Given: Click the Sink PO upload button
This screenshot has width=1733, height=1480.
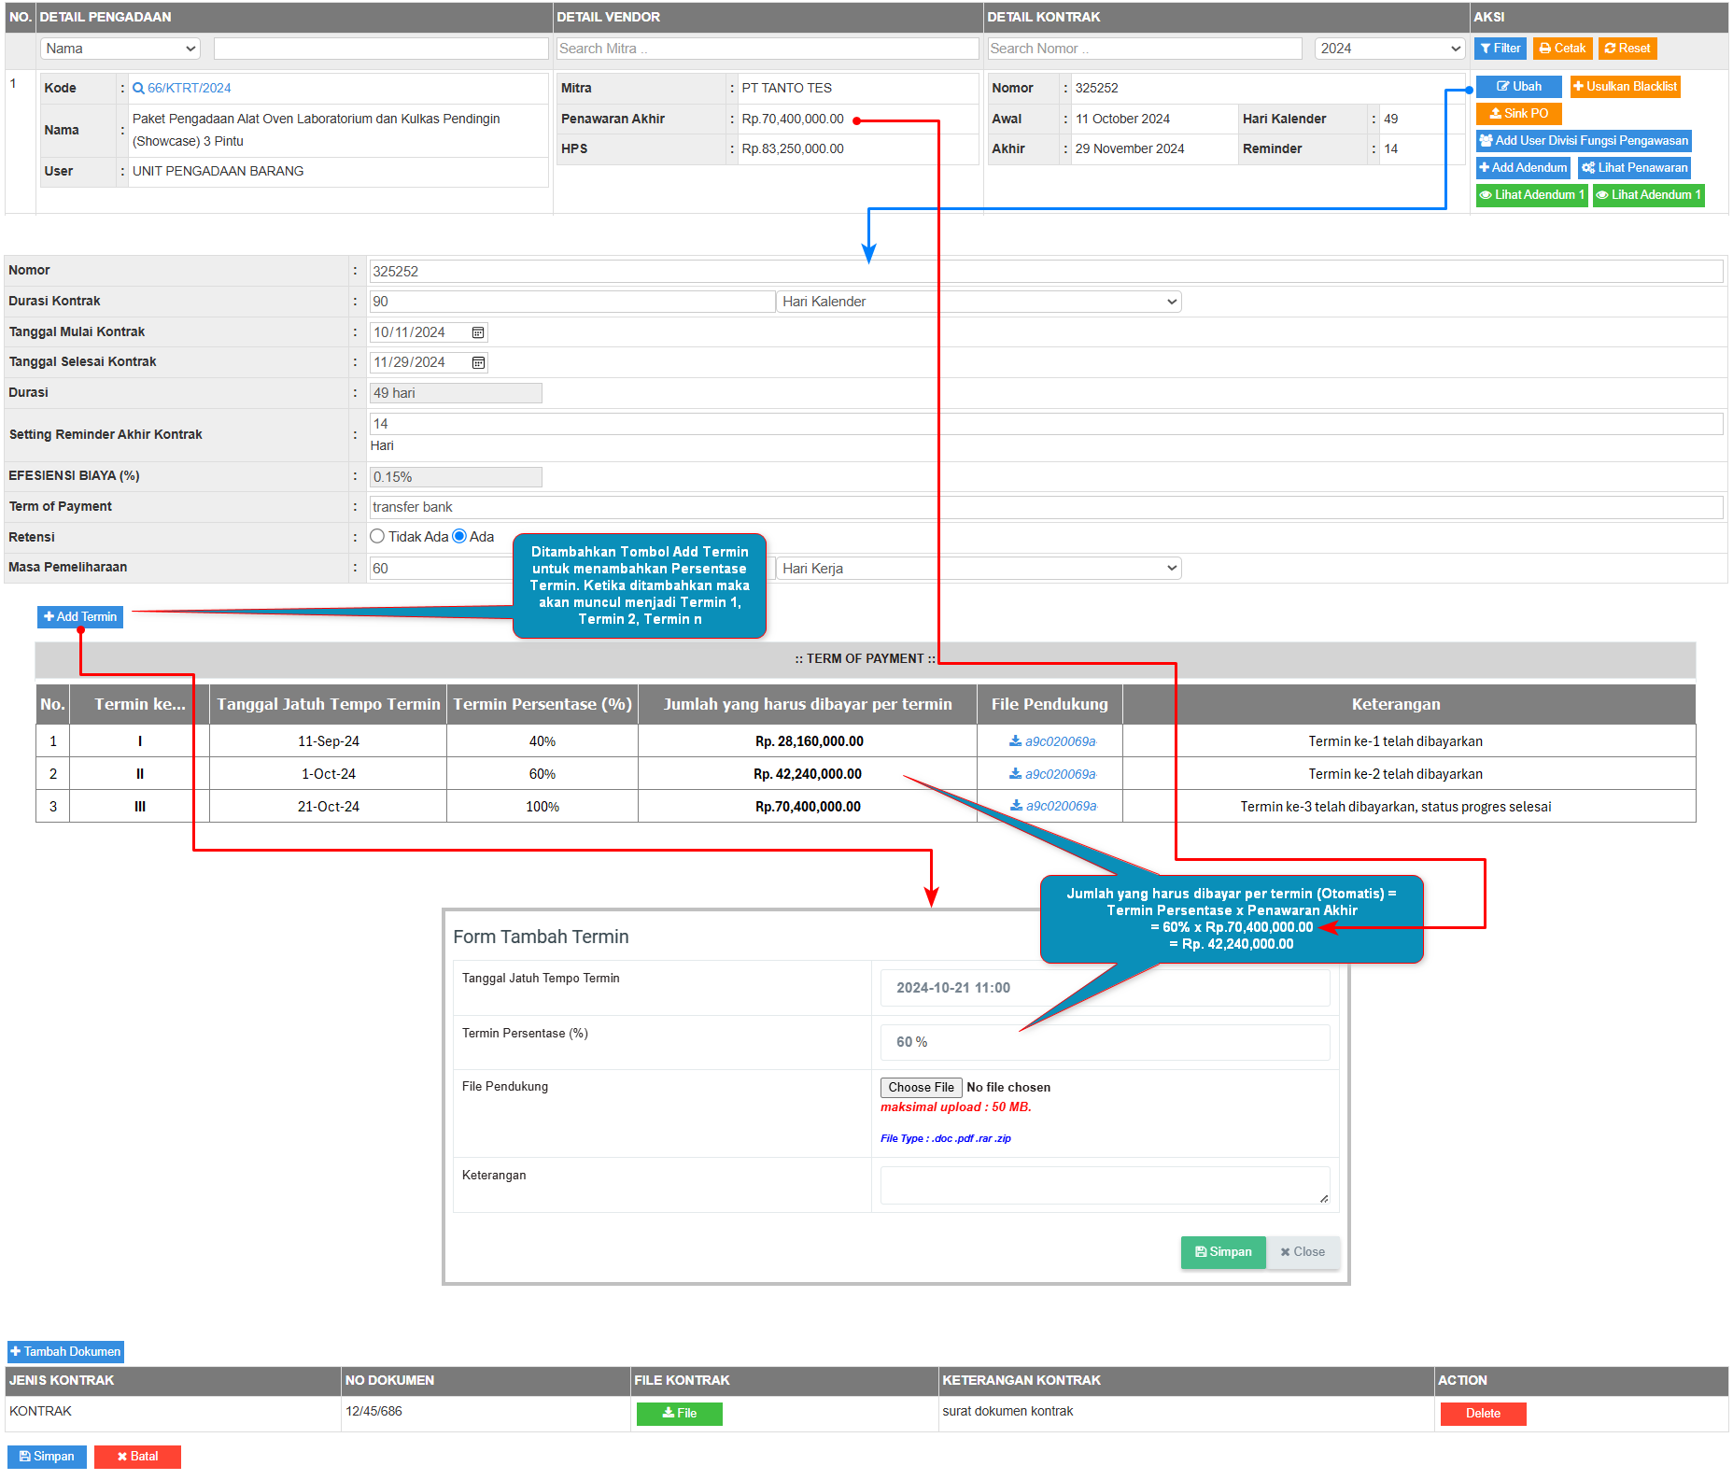Looking at the screenshot, I should [1518, 114].
